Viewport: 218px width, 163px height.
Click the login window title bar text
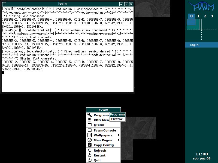click(62, 4)
